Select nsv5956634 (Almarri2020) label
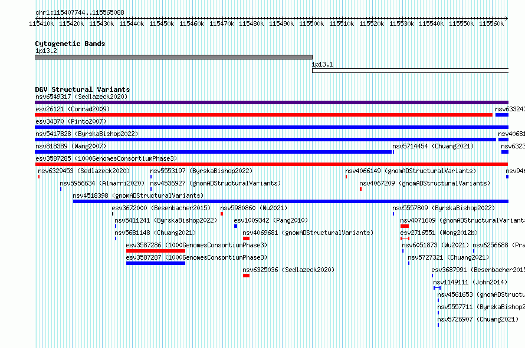The width and height of the screenshot is (525, 348). (x=102, y=183)
